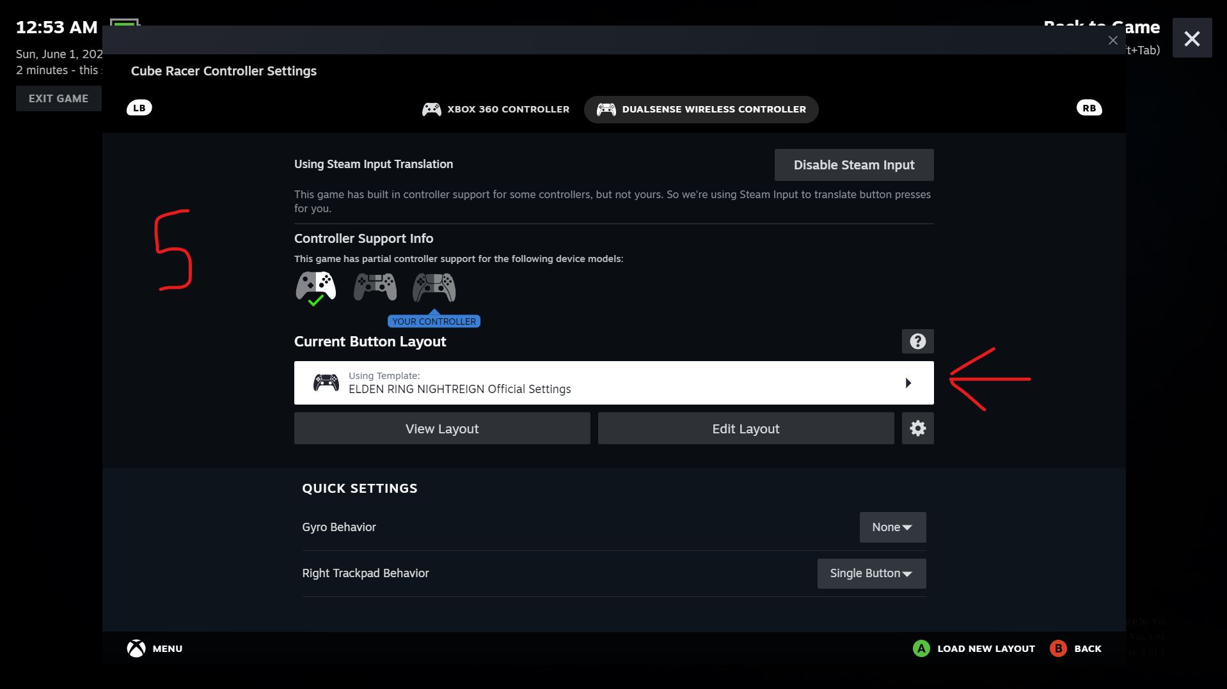This screenshot has width=1227, height=689.
Task: Click the LB bumper icon
Action: click(139, 108)
